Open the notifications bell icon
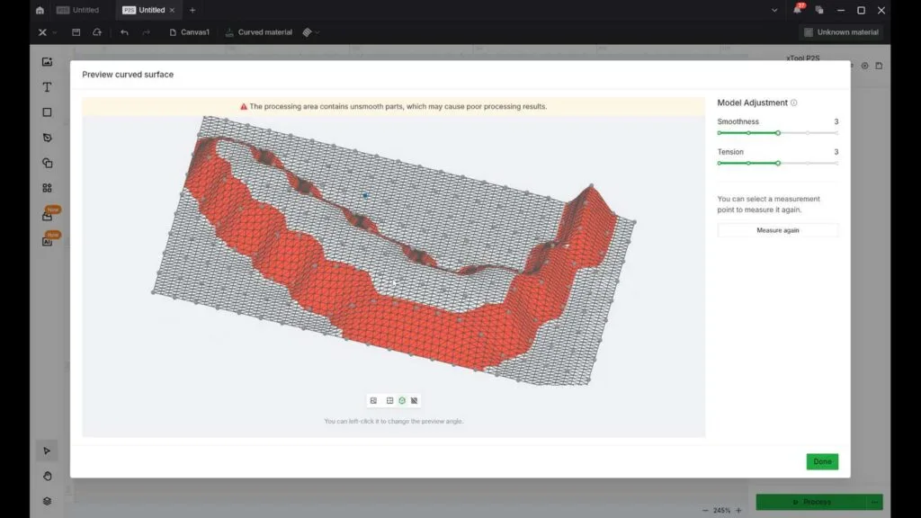The image size is (921, 518). pyautogui.click(x=797, y=10)
